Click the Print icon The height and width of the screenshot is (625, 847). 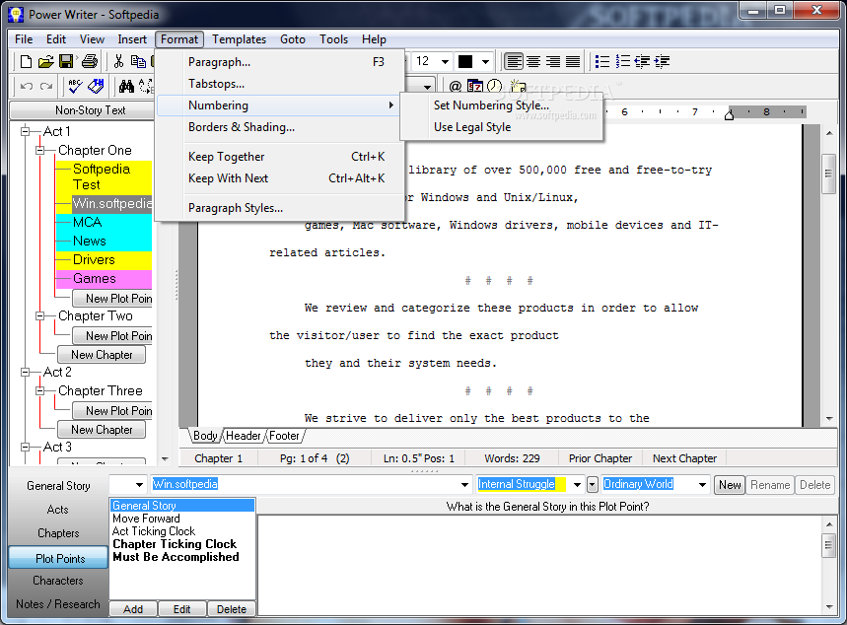(x=90, y=61)
